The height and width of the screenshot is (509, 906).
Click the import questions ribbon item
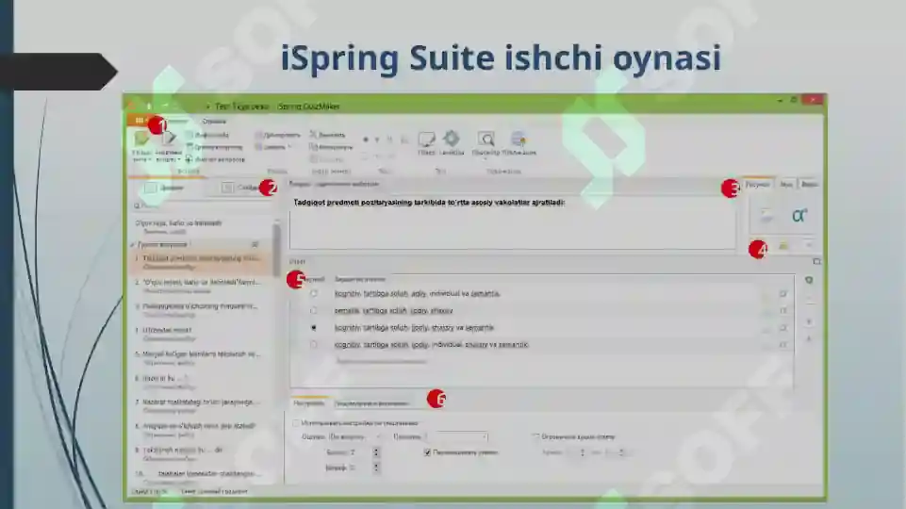click(x=215, y=159)
